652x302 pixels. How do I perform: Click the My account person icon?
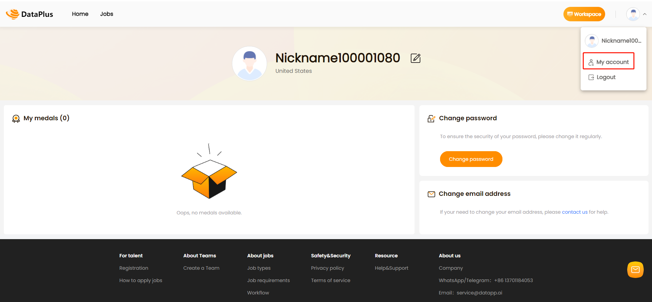(x=591, y=62)
